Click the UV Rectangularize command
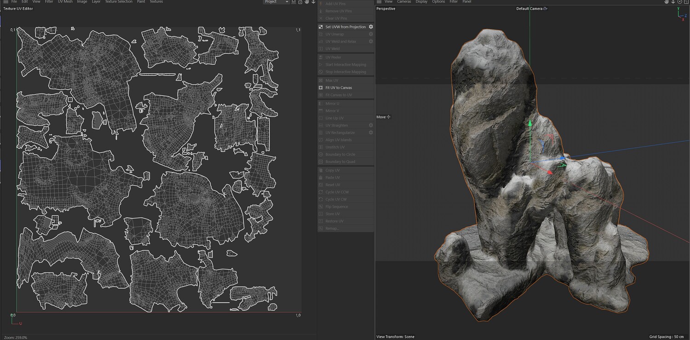This screenshot has width=690, height=340. pos(340,133)
